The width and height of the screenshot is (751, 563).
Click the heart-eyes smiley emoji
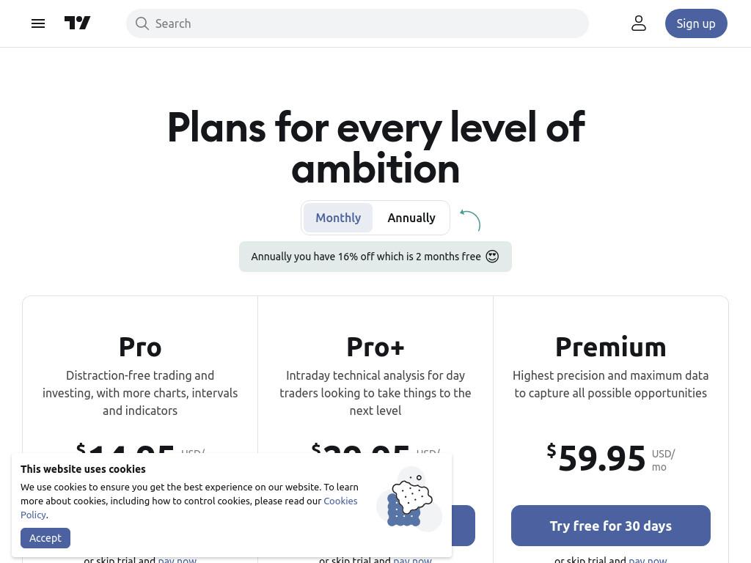492,257
